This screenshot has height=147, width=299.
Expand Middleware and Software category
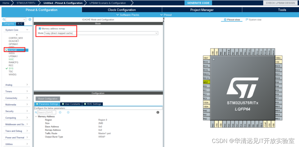(x=27, y=124)
